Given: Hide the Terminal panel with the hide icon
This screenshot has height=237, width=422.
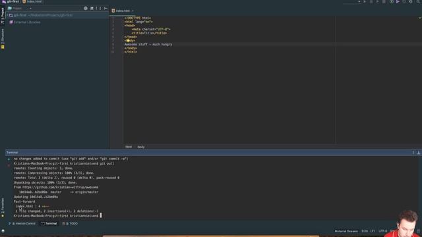Looking at the screenshot, I should pyautogui.click(x=419, y=153).
